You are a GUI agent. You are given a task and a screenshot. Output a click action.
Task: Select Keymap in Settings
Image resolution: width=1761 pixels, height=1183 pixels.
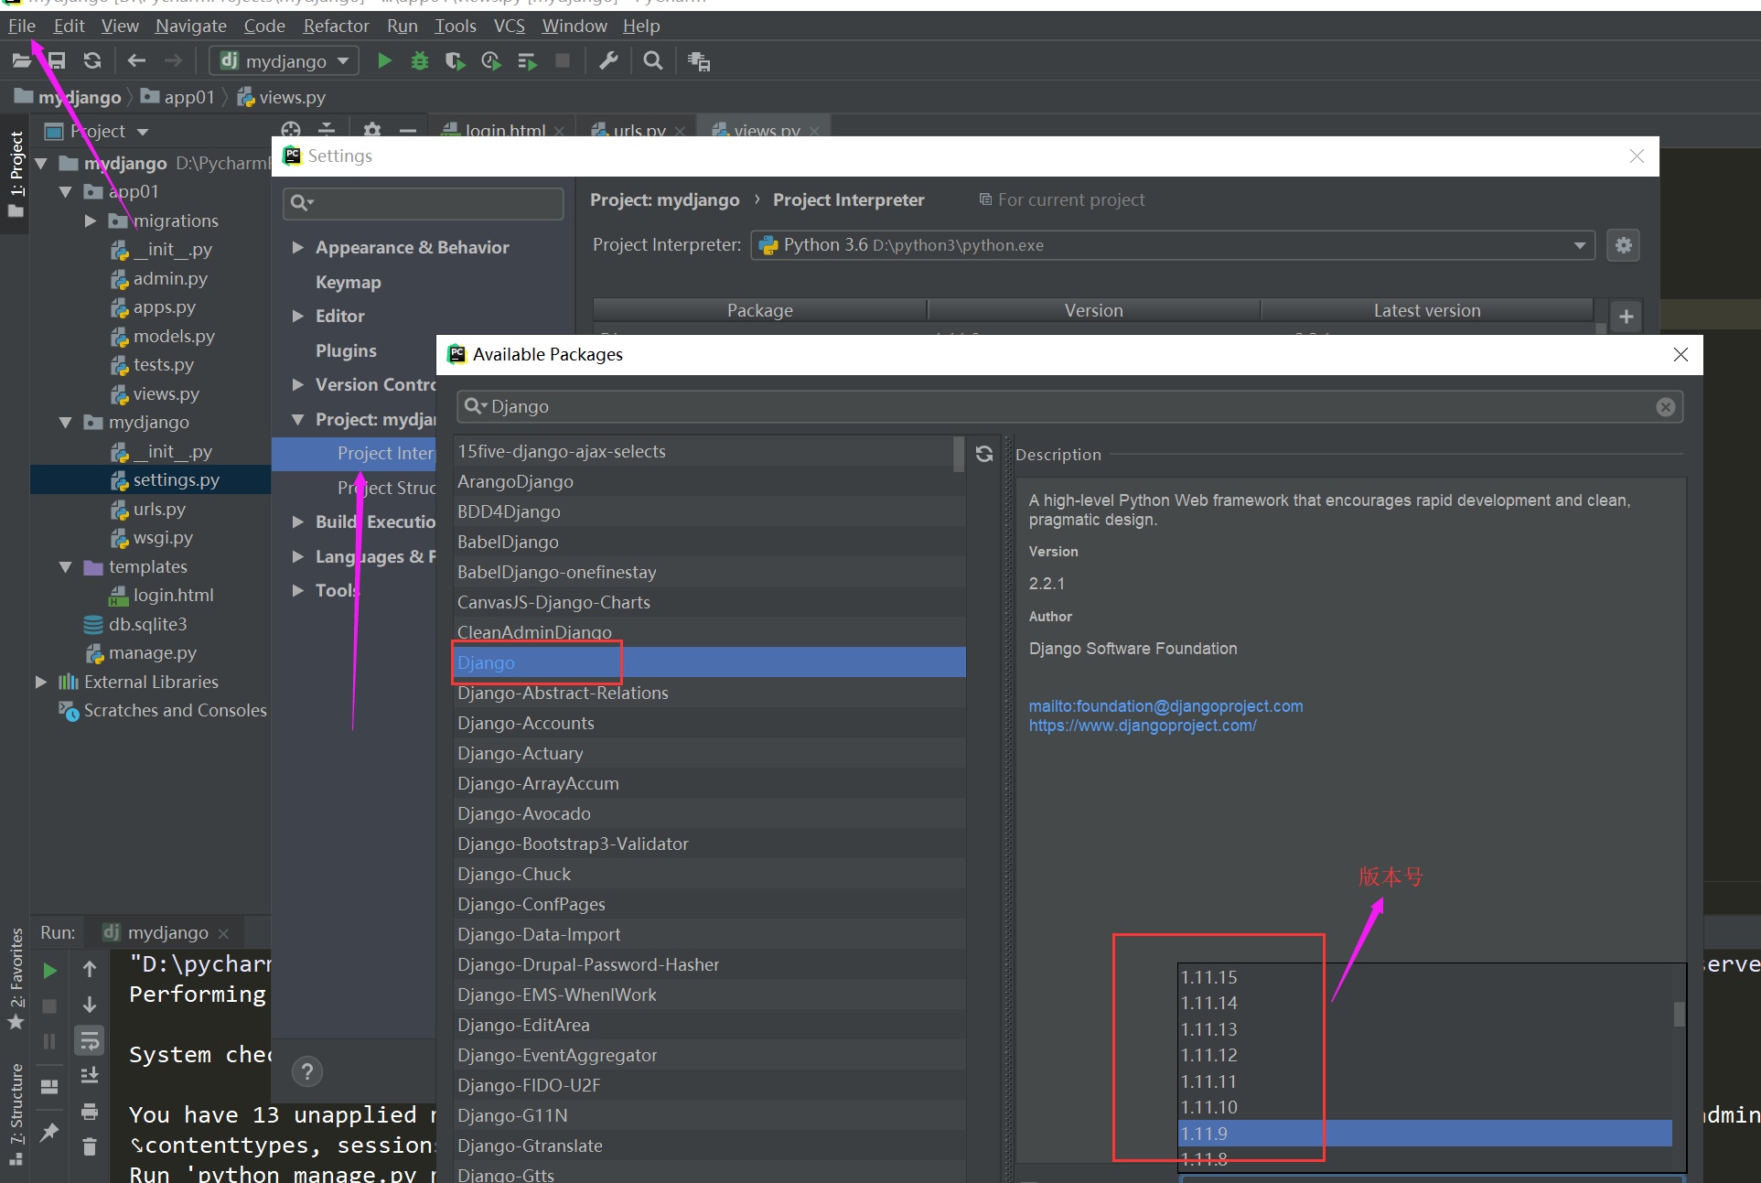click(x=348, y=282)
